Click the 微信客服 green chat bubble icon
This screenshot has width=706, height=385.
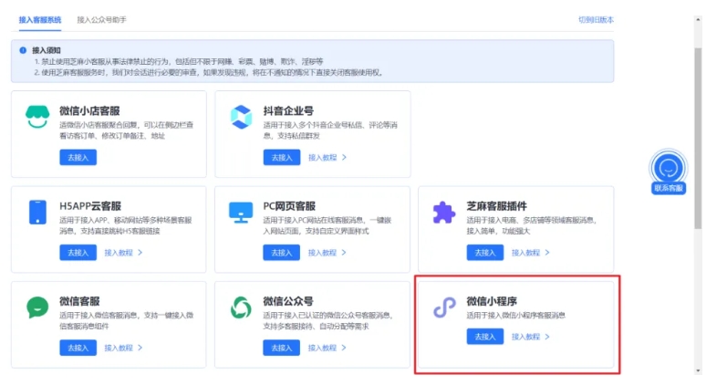click(37, 307)
